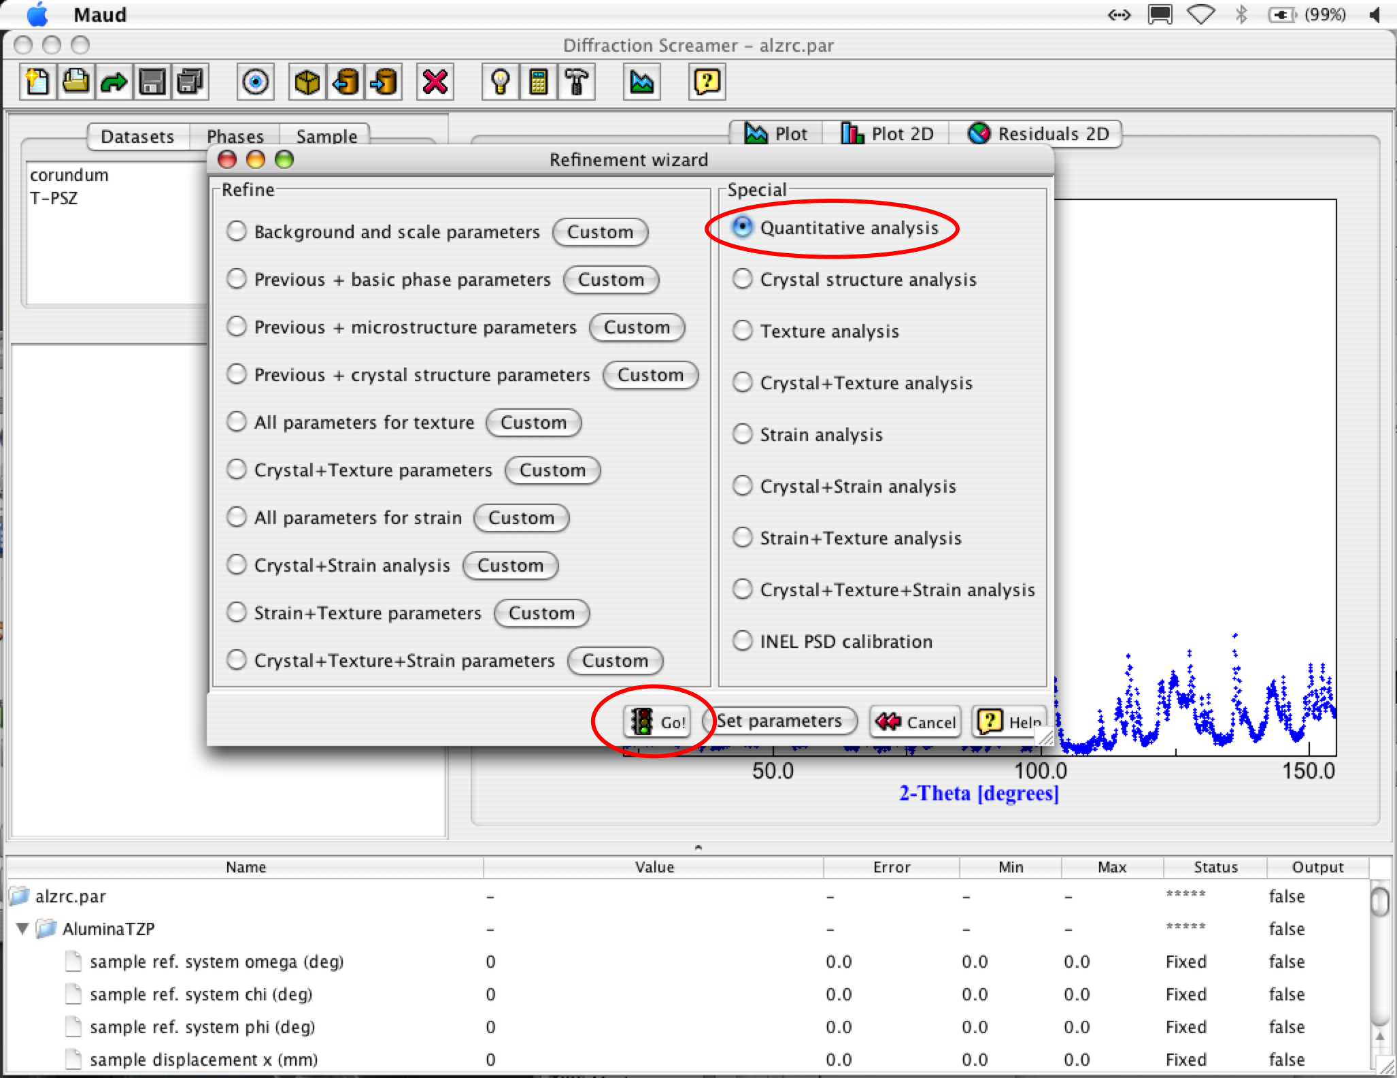Click the red X delete toolbar icon
The image size is (1397, 1078).
[435, 82]
